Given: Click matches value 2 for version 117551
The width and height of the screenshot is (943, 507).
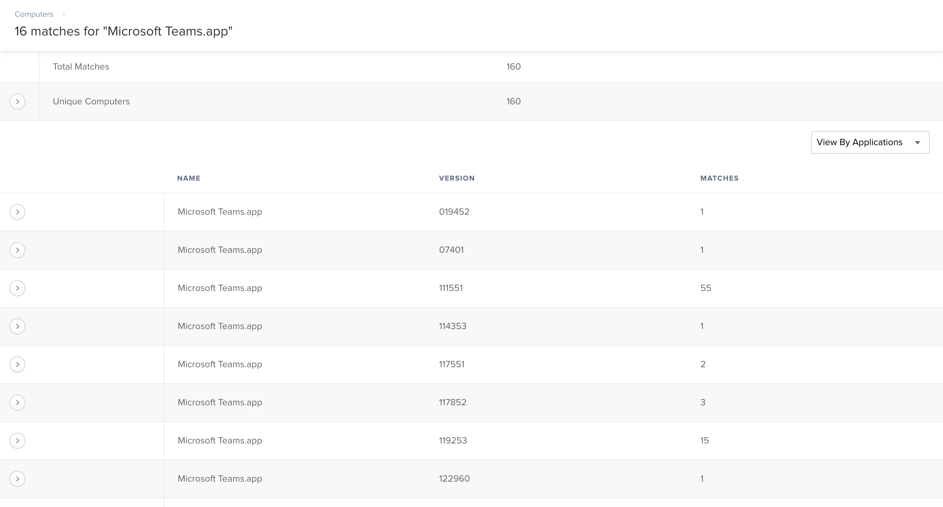Looking at the screenshot, I should [702, 364].
